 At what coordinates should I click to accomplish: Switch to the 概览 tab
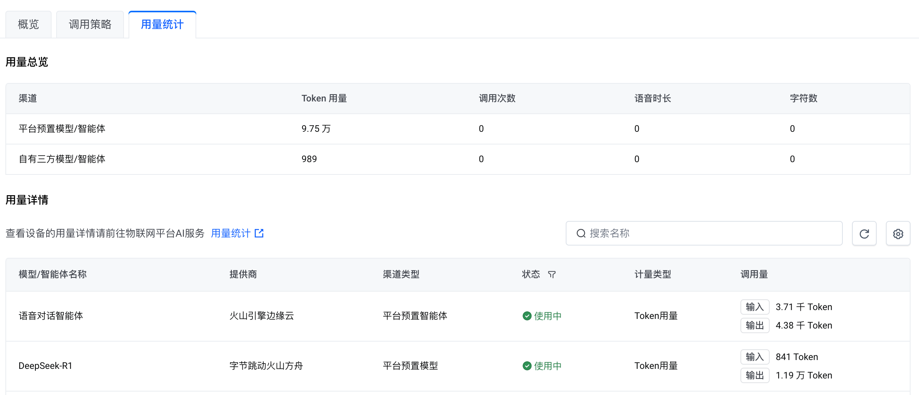28,25
